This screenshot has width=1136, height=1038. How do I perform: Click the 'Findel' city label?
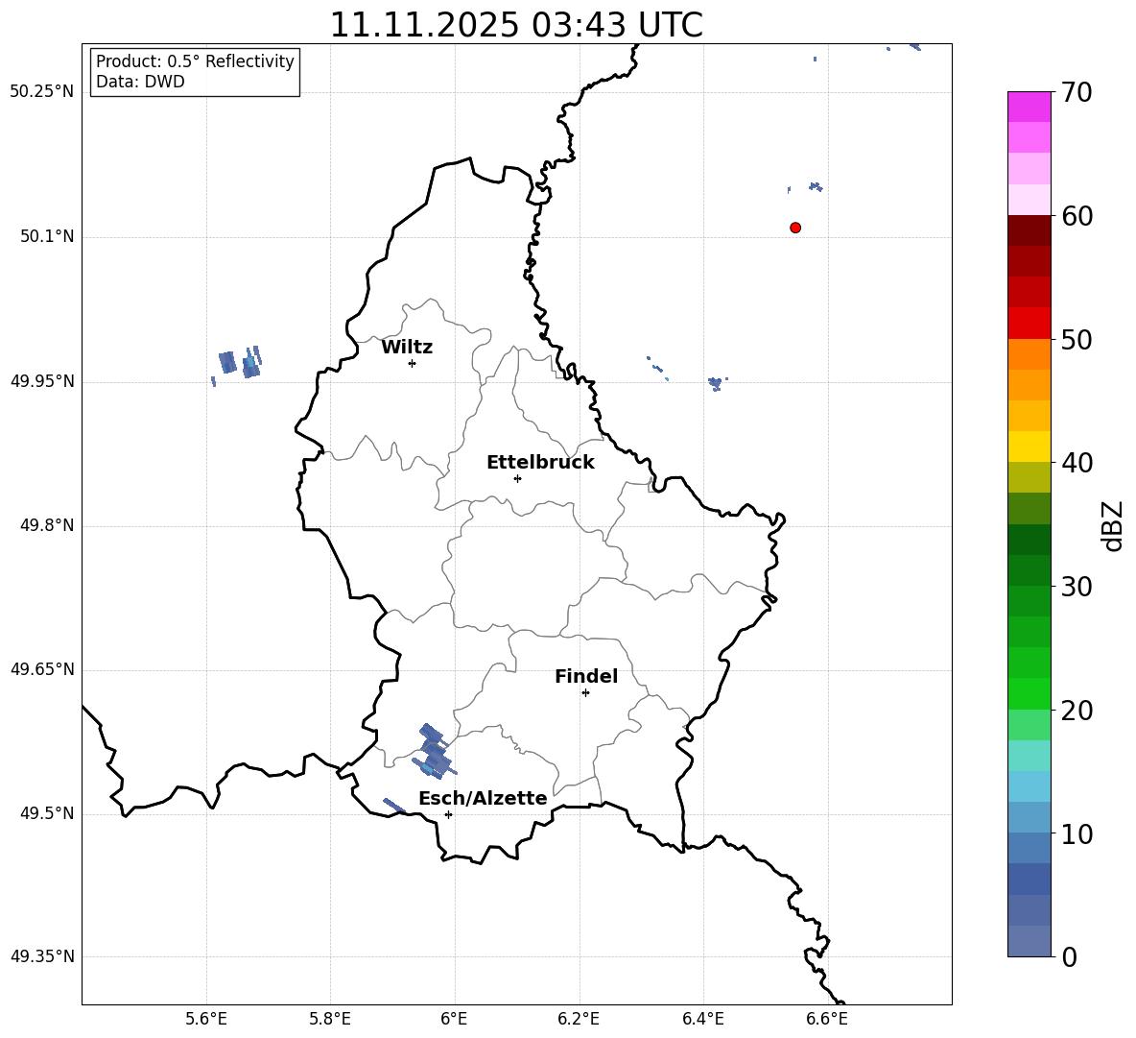coord(586,676)
